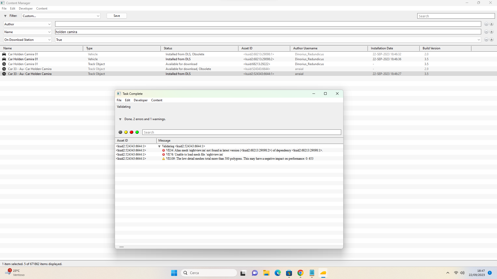Open File menu in Content Manager
The image size is (497, 279).
click(4, 9)
